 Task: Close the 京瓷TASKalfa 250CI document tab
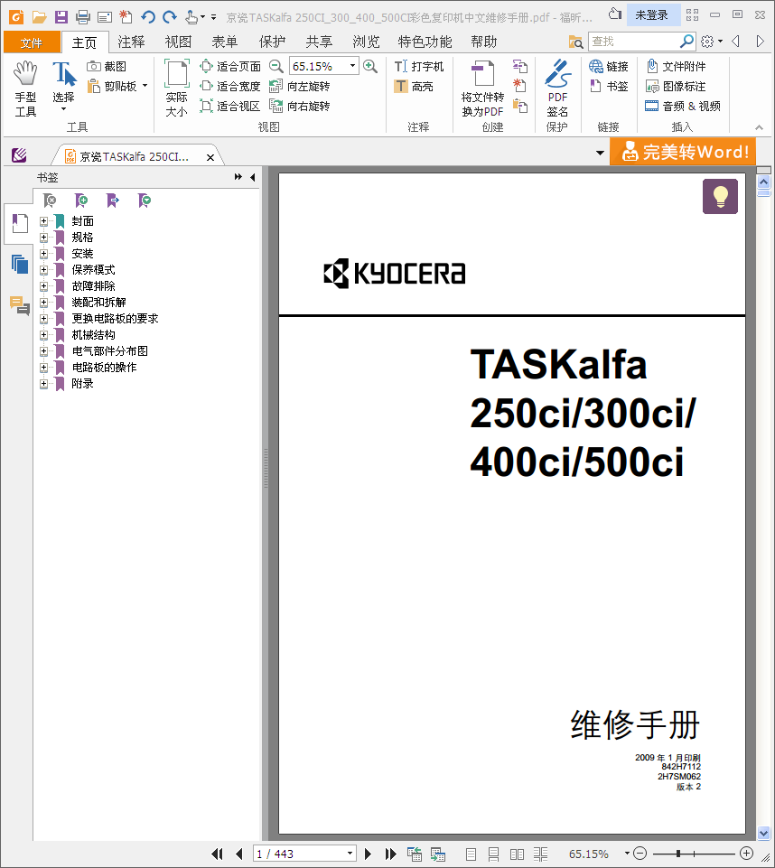(x=210, y=158)
